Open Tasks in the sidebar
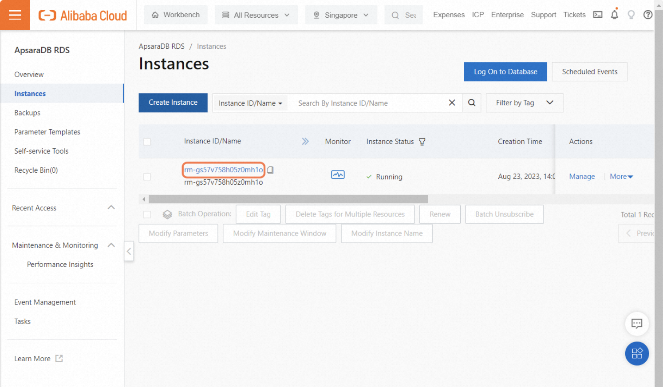663x387 pixels. point(22,321)
